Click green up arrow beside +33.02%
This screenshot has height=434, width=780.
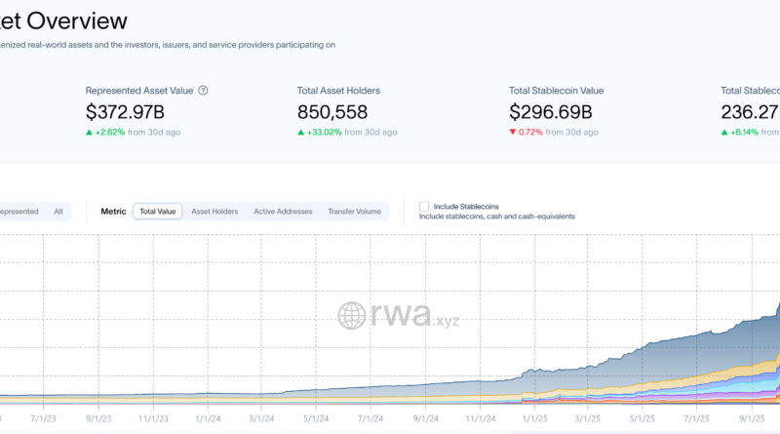pyautogui.click(x=301, y=132)
